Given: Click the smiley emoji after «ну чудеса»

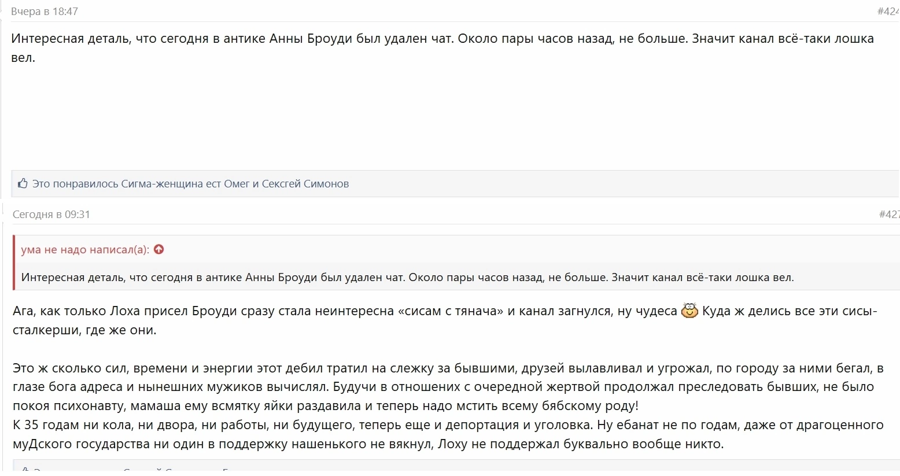Looking at the screenshot, I should [x=689, y=311].
